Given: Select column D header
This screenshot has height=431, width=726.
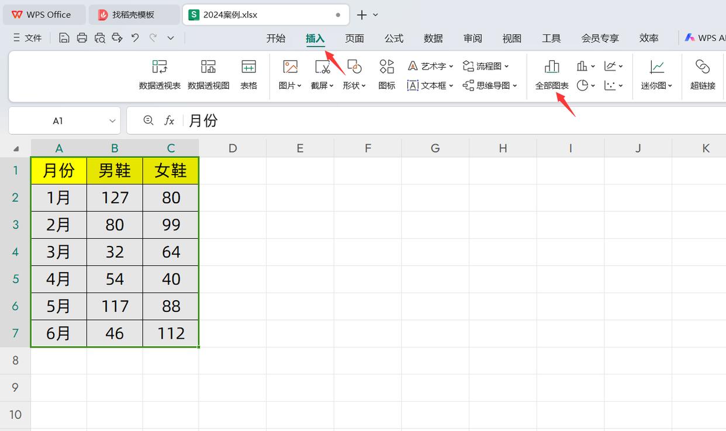Looking at the screenshot, I should (233, 148).
